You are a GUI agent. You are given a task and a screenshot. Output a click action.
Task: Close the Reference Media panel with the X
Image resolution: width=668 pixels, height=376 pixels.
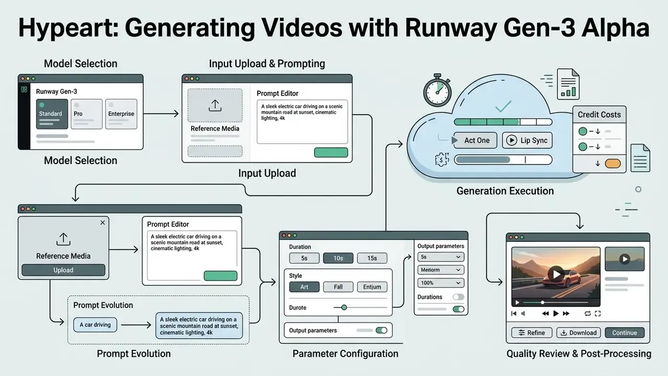(102, 222)
